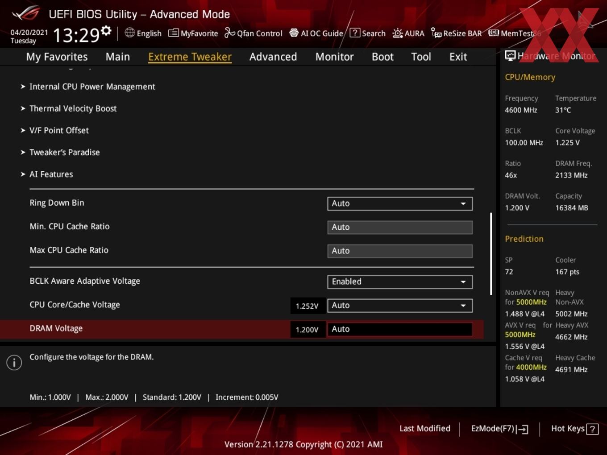Open Tweaker's Paradise submenu
Viewport: 607px width, 455px height.
[x=64, y=152]
